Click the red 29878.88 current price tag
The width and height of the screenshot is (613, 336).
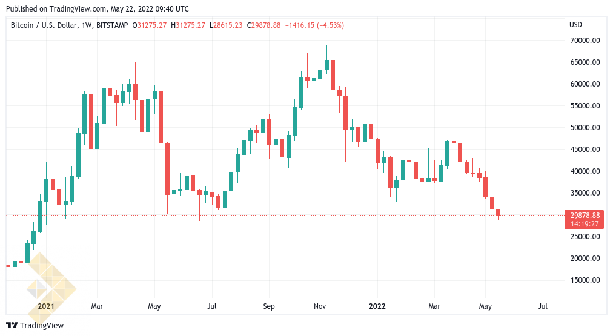[x=585, y=219]
